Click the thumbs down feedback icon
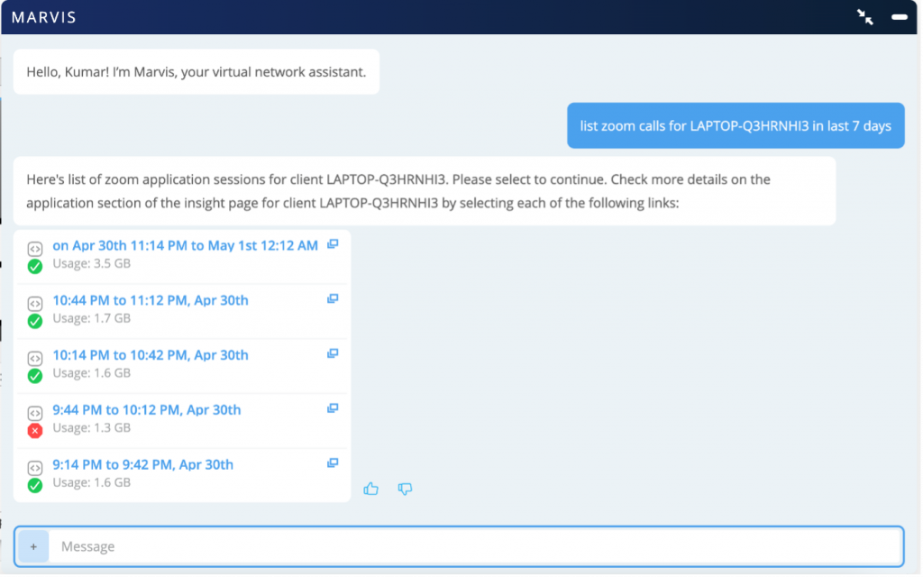This screenshot has width=923, height=577. tap(405, 489)
